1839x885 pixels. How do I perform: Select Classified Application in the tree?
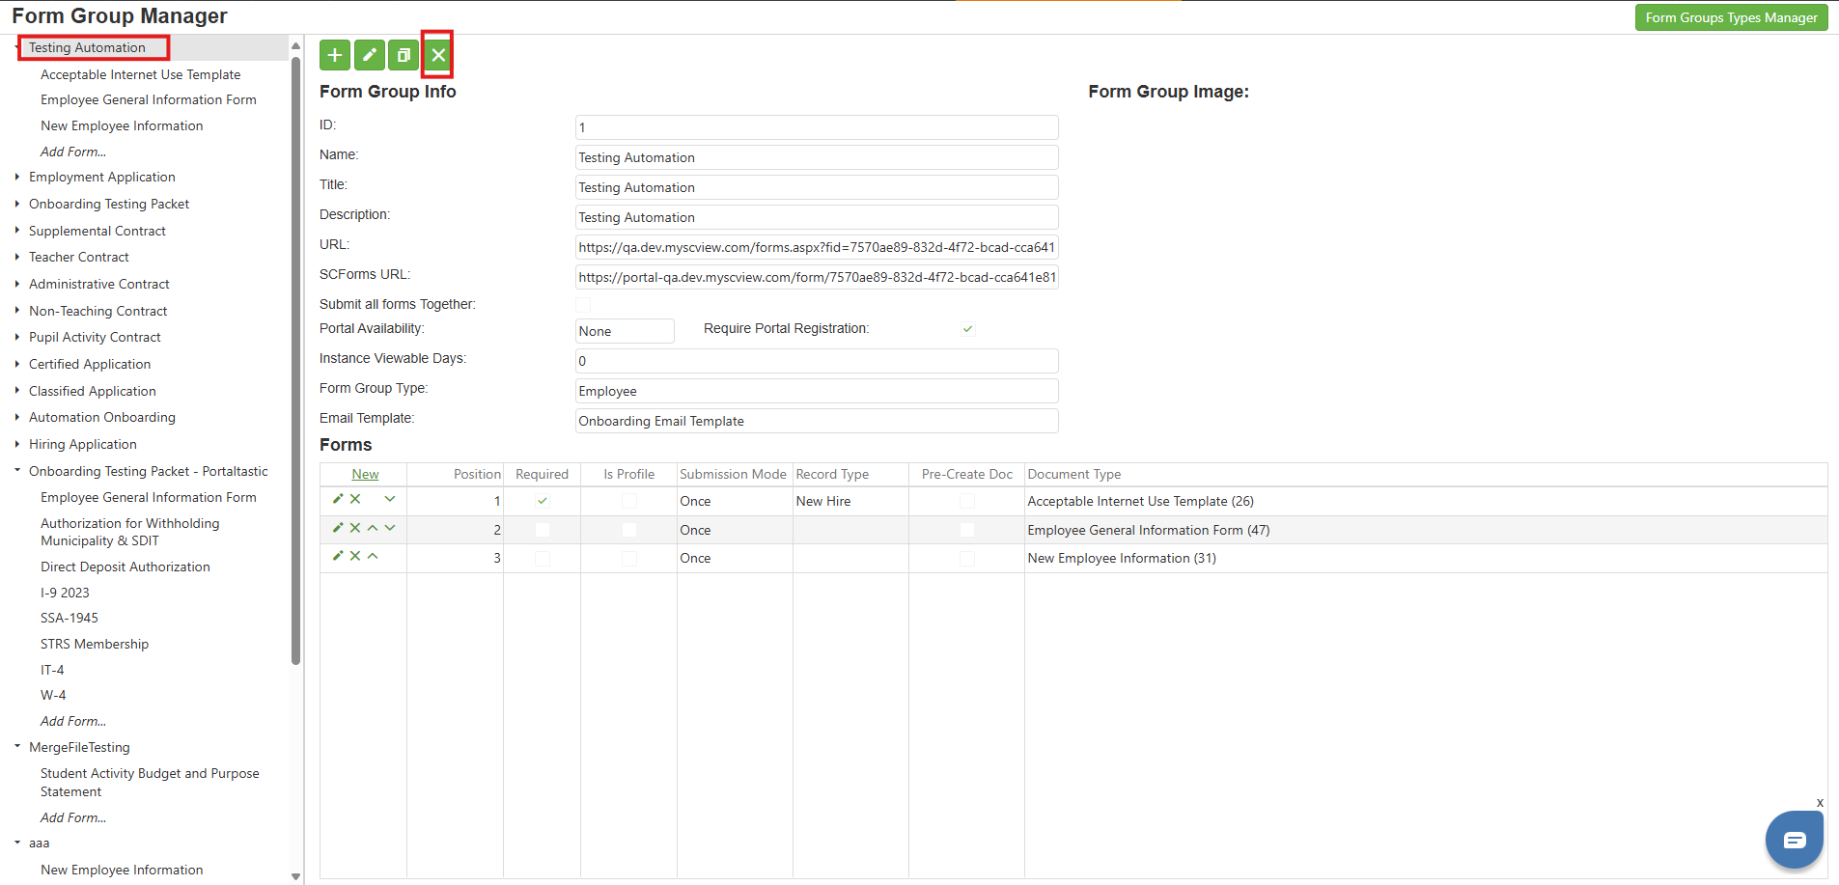click(x=93, y=391)
